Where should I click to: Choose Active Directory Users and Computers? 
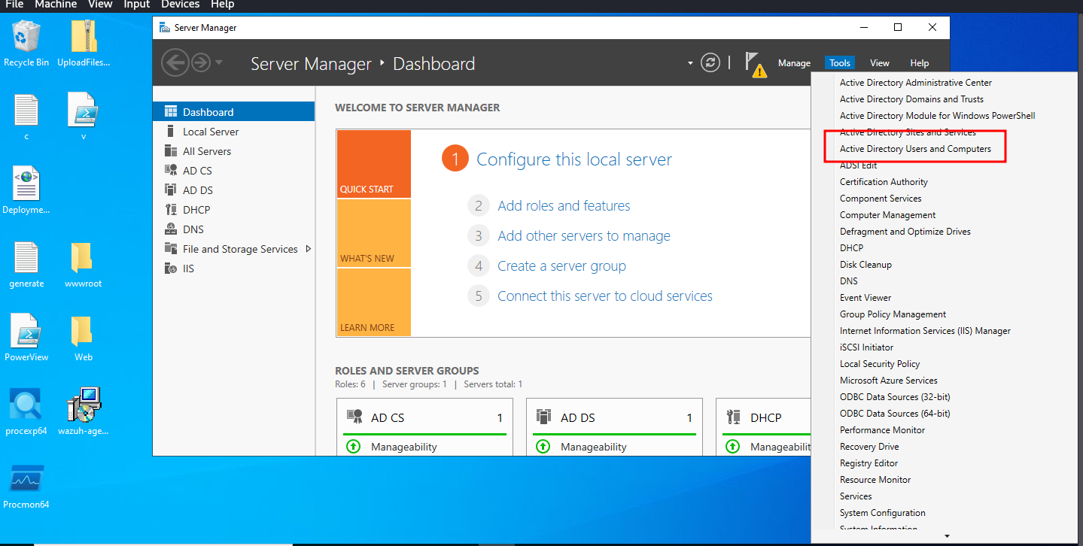point(915,149)
